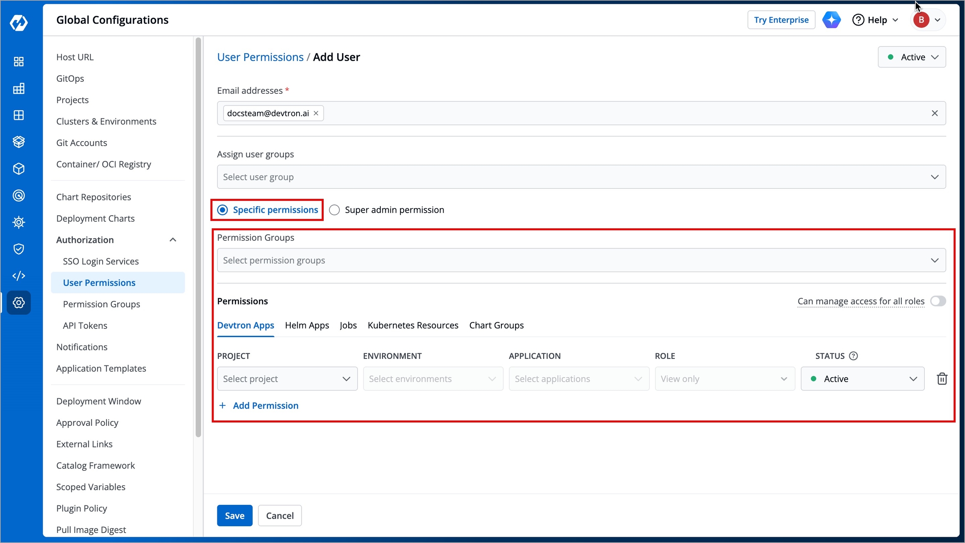Remove the docsteam@devtron.ai email chip
Viewport: 965px width, 543px height.
coord(316,113)
